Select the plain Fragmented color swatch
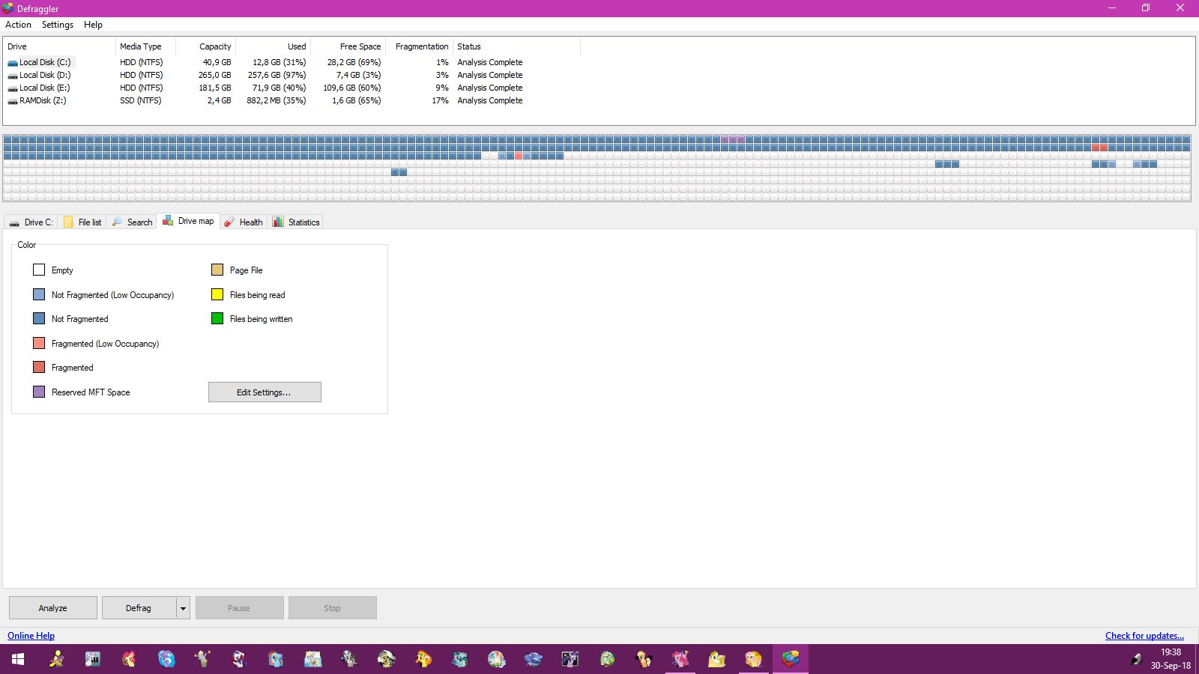This screenshot has width=1199, height=674. 39,368
